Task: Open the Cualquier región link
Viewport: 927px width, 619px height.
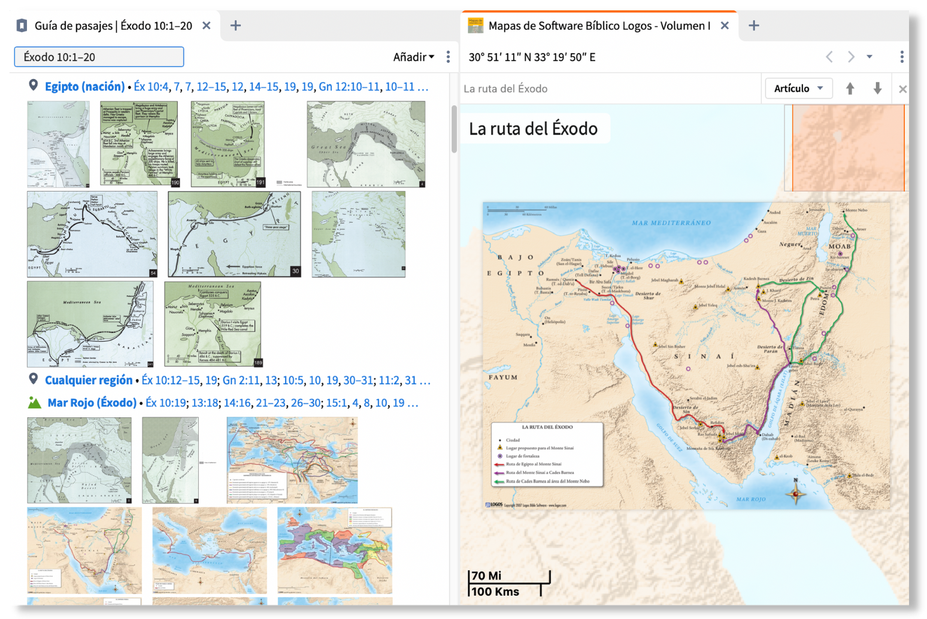Action: [x=89, y=380]
